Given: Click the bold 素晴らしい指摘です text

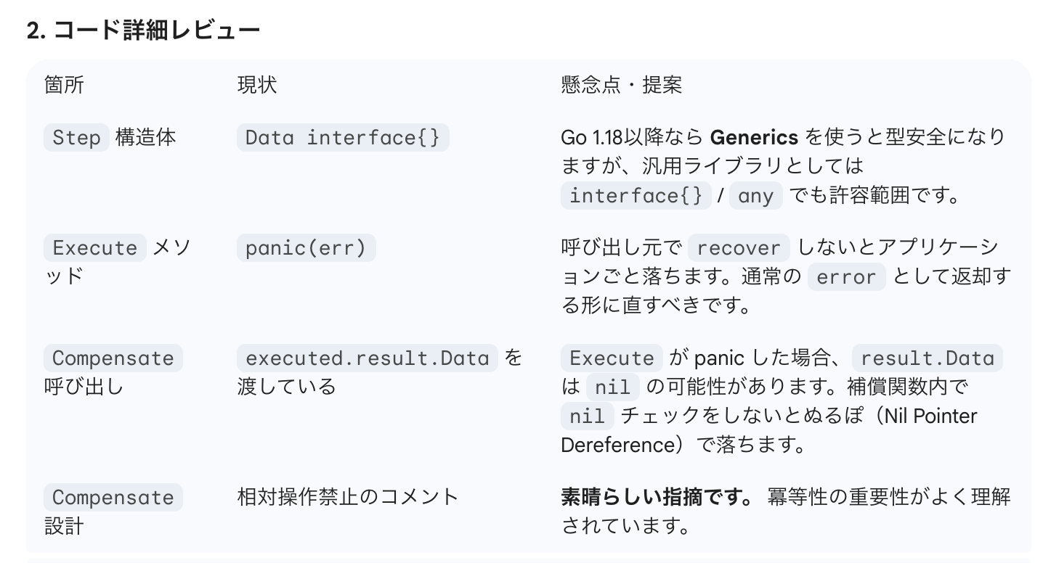Looking at the screenshot, I should [656, 497].
